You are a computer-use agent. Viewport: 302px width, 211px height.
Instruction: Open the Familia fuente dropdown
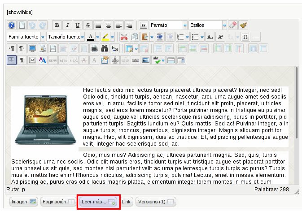[x=26, y=37]
